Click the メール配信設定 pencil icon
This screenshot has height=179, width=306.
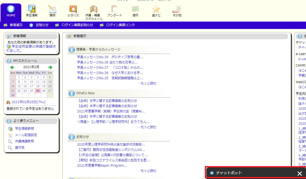10,135
